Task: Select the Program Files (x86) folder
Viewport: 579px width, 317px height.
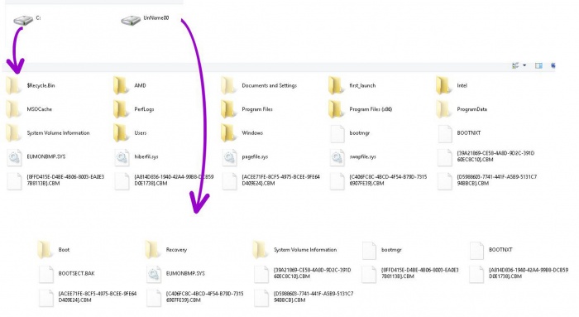Action: click(361, 109)
